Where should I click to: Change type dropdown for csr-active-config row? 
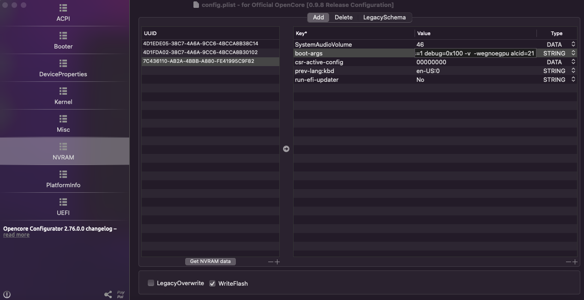point(573,62)
